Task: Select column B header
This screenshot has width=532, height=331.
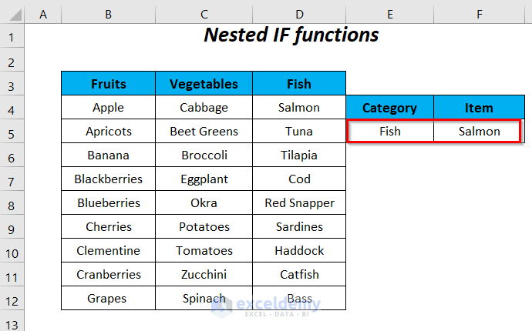Action: pyautogui.click(x=108, y=13)
